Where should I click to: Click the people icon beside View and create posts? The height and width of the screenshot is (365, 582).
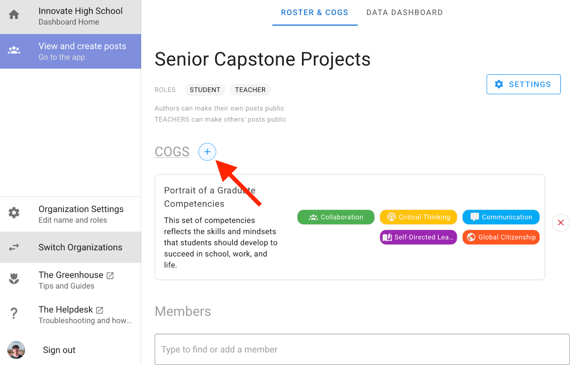coord(14,50)
